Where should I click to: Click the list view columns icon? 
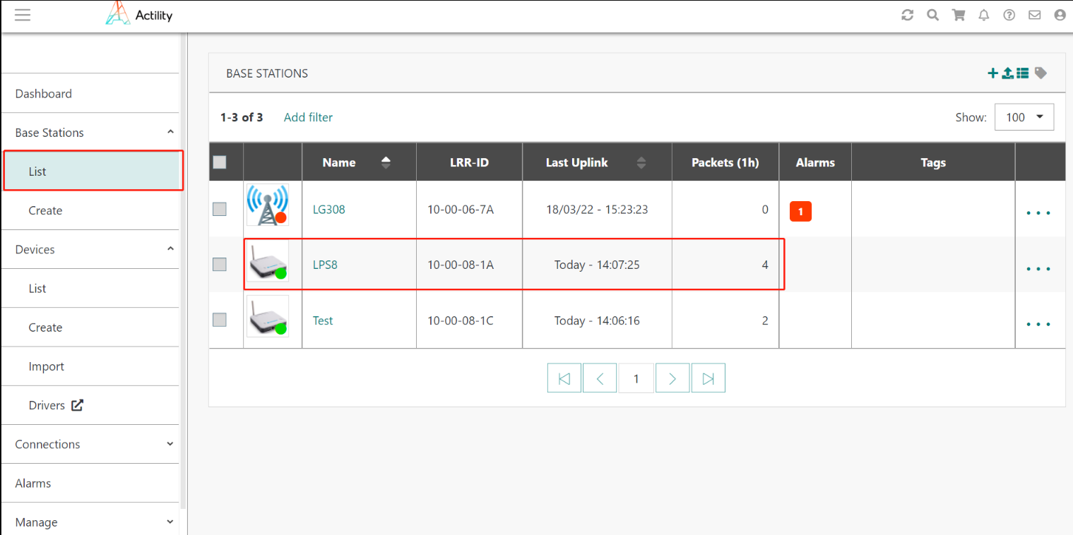[1023, 73]
